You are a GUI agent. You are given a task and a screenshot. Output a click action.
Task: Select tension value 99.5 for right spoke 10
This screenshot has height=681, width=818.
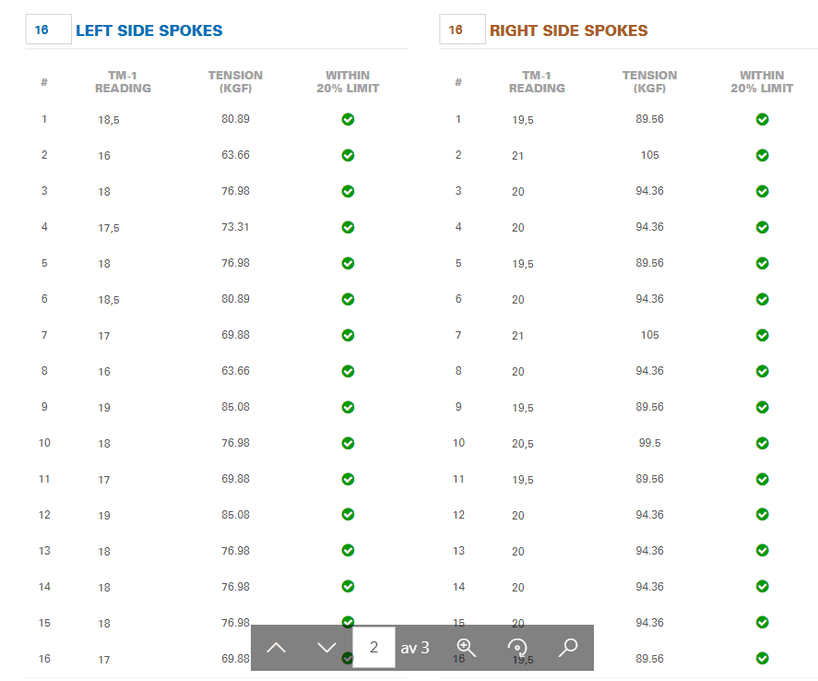[x=649, y=443]
